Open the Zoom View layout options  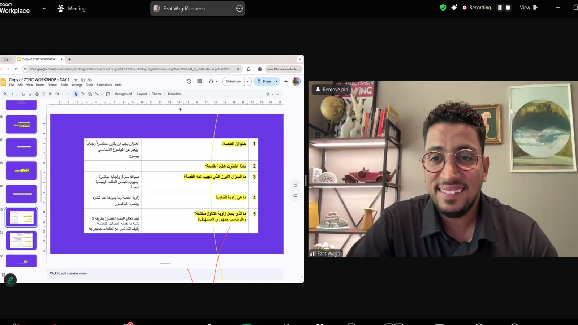(x=528, y=8)
